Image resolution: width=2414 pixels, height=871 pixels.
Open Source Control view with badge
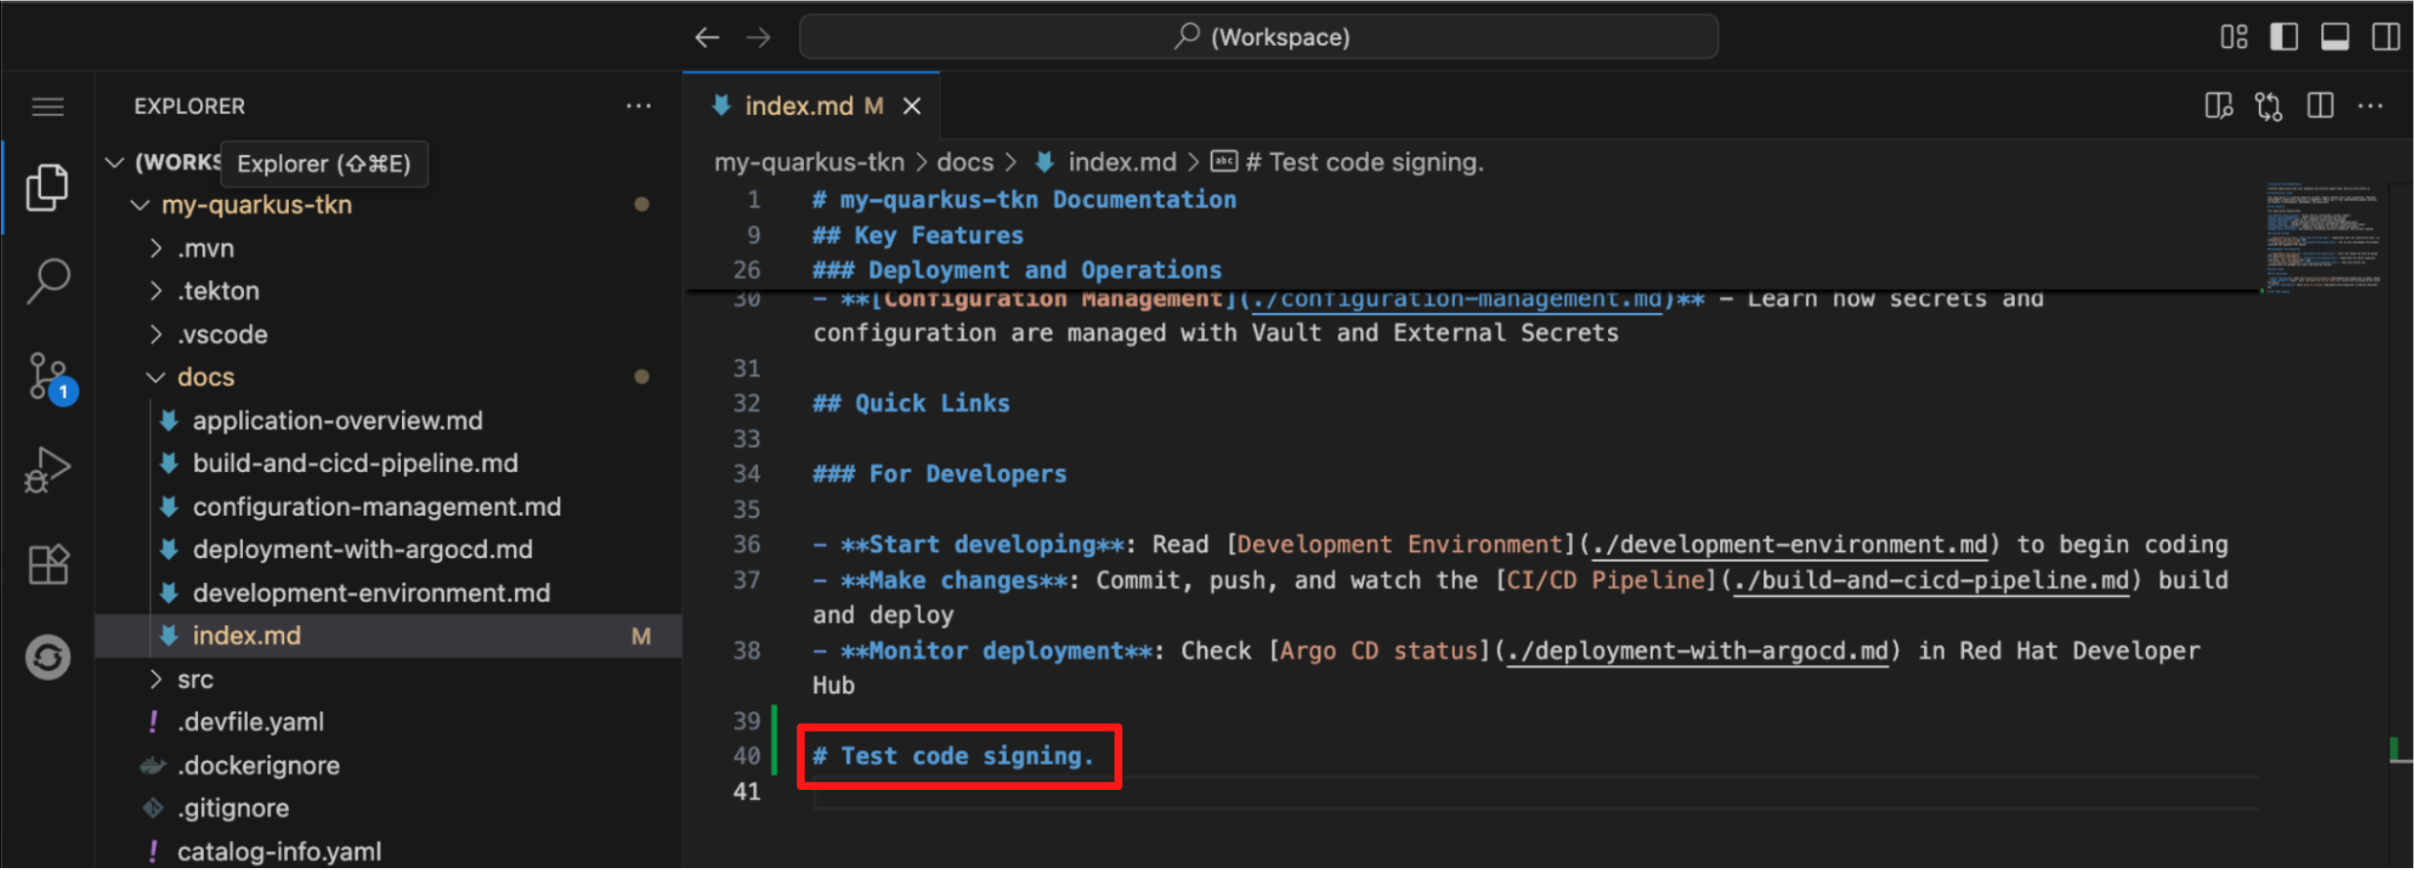tap(48, 376)
